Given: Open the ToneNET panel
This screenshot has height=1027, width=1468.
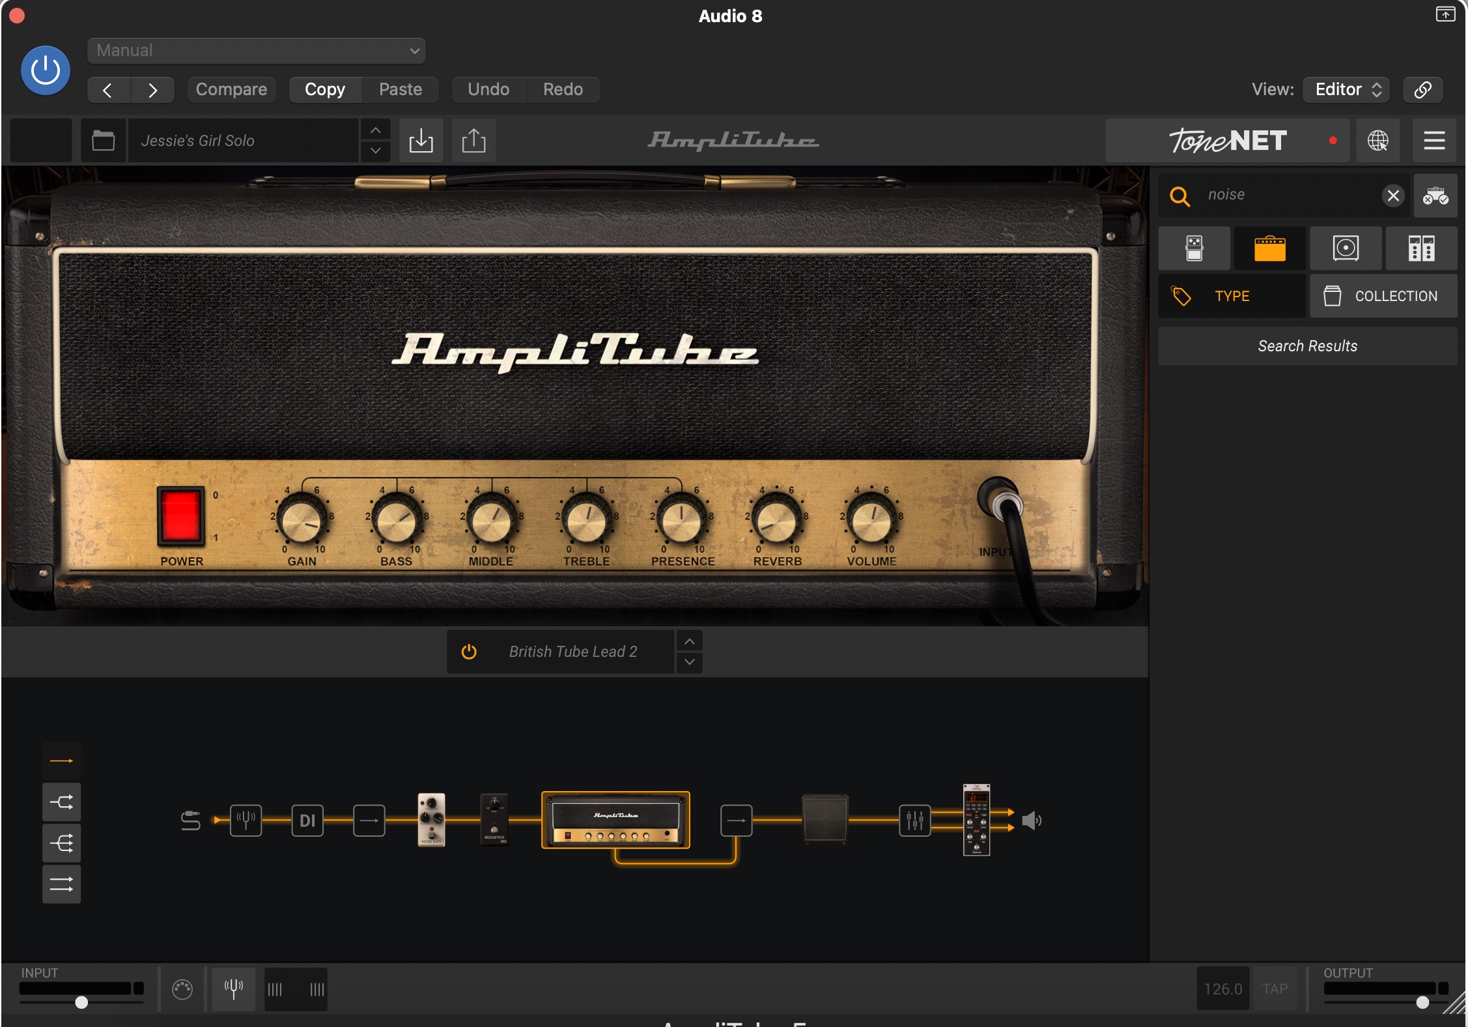Looking at the screenshot, I should pyautogui.click(x=1228, y=140).
